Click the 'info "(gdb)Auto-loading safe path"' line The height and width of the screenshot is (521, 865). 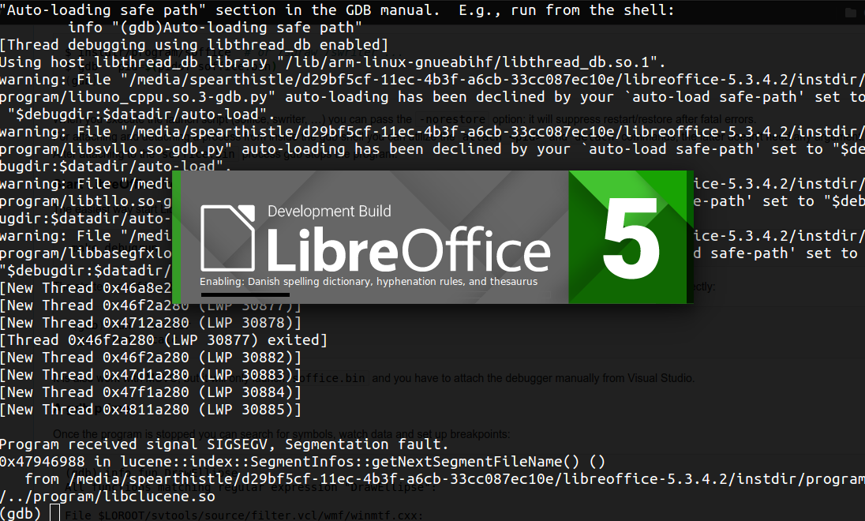pyautogui.click(x=215, y=28)
